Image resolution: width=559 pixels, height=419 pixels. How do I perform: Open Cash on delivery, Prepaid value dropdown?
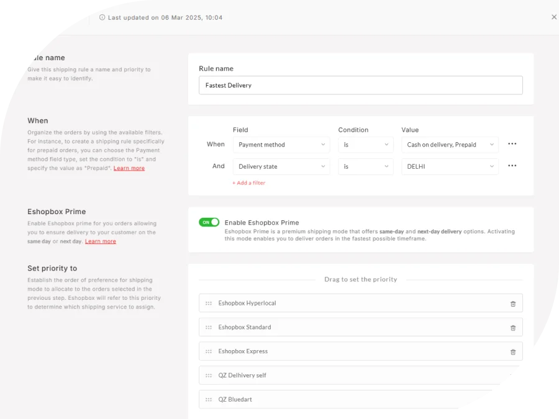point(450,145)
